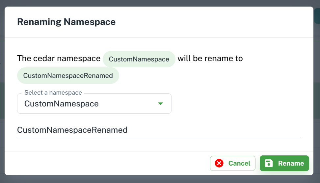This screenshot has width=320, height=183.
Task: Place cursor after CustomNamespaceRenamed text in input
Action: click(128, 130)
